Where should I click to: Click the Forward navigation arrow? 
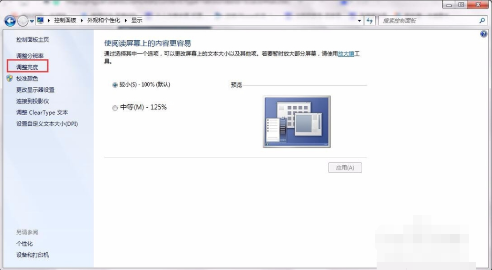coord(22,21)
